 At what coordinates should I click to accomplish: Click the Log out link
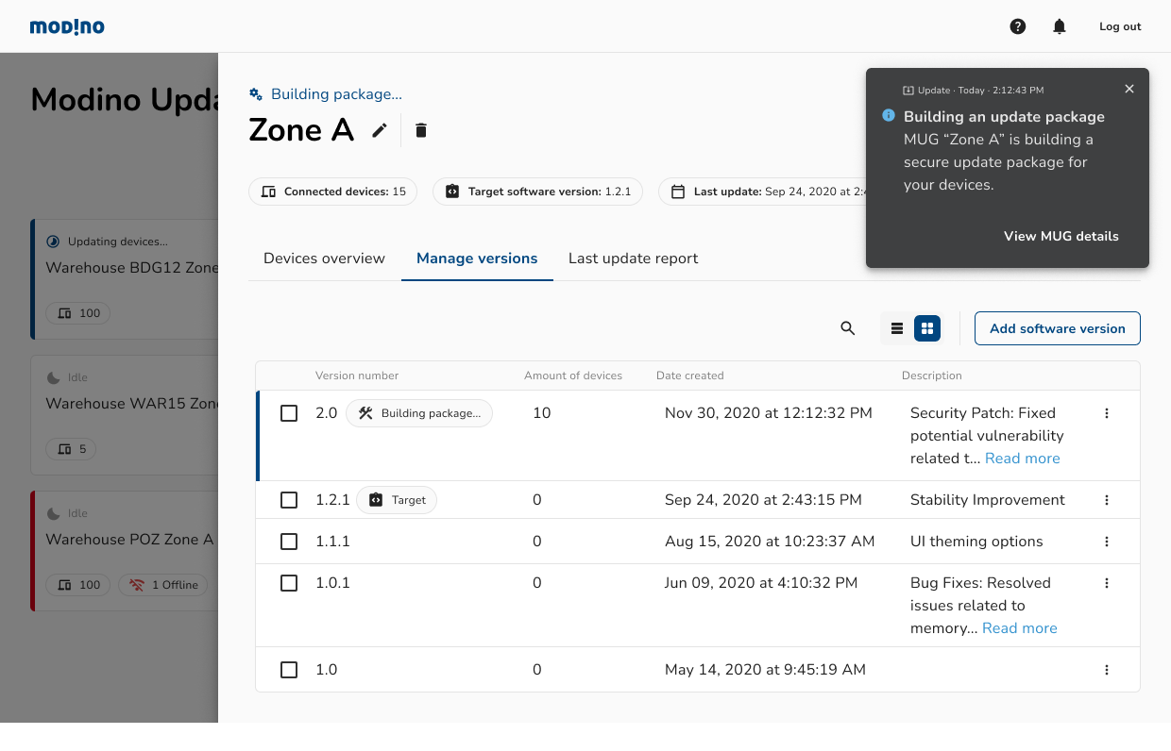click(x=1120, y=26)
